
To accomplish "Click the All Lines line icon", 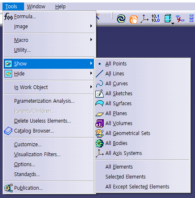I will click(100, 74).
